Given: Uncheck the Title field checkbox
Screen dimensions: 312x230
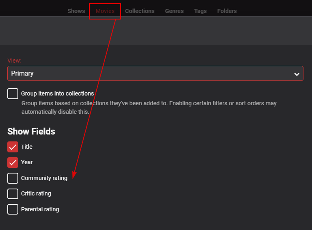Looking at the screenshot, I should (13, 147).
